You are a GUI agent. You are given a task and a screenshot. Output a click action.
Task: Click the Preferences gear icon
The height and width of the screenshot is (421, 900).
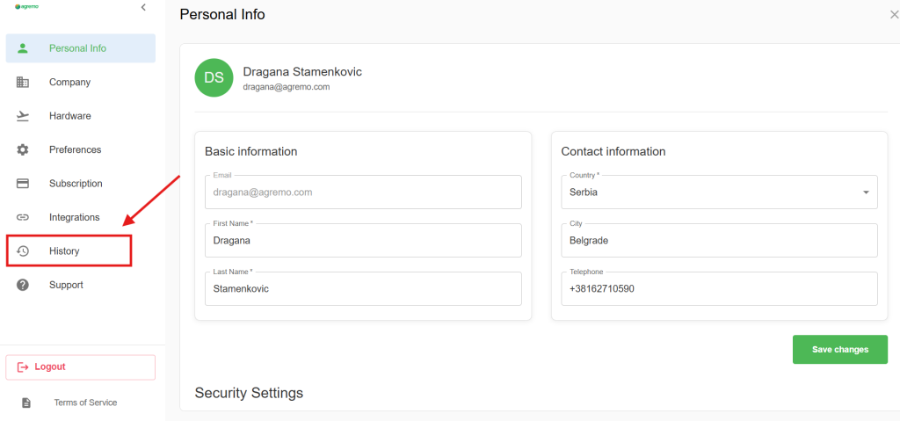23,150
